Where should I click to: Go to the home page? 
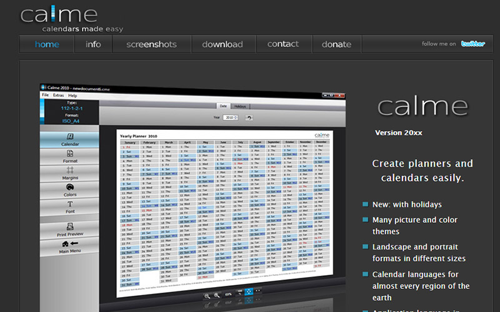(x=47, y=44)
